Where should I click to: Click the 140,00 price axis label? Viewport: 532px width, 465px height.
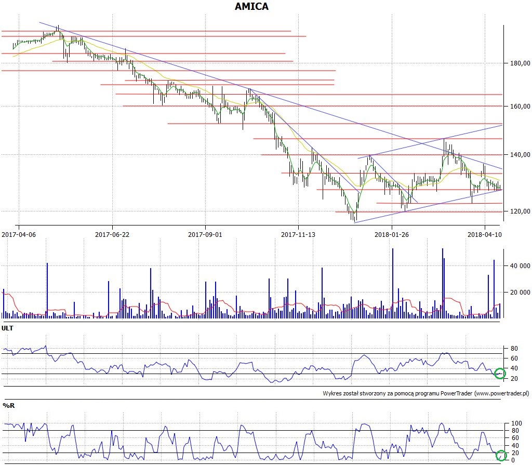click(520, 155)
